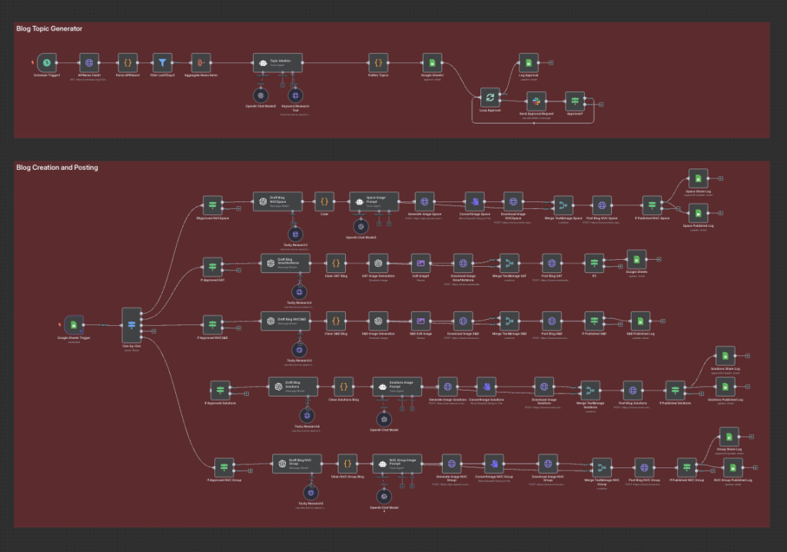The height and width of the screenshot is (552, 787).
Task: Open the SAT Image Generation OpenAI node
Action: (378, 263)
